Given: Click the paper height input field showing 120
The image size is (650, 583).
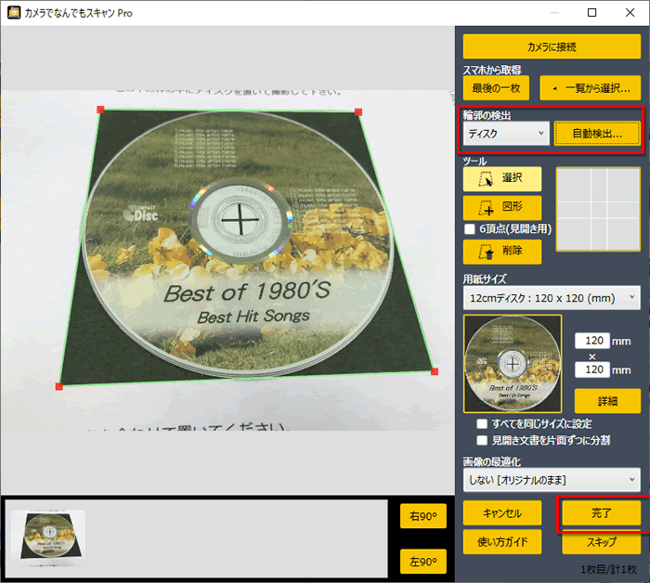Looking at the screenshot, I should (x=592, y=369).
